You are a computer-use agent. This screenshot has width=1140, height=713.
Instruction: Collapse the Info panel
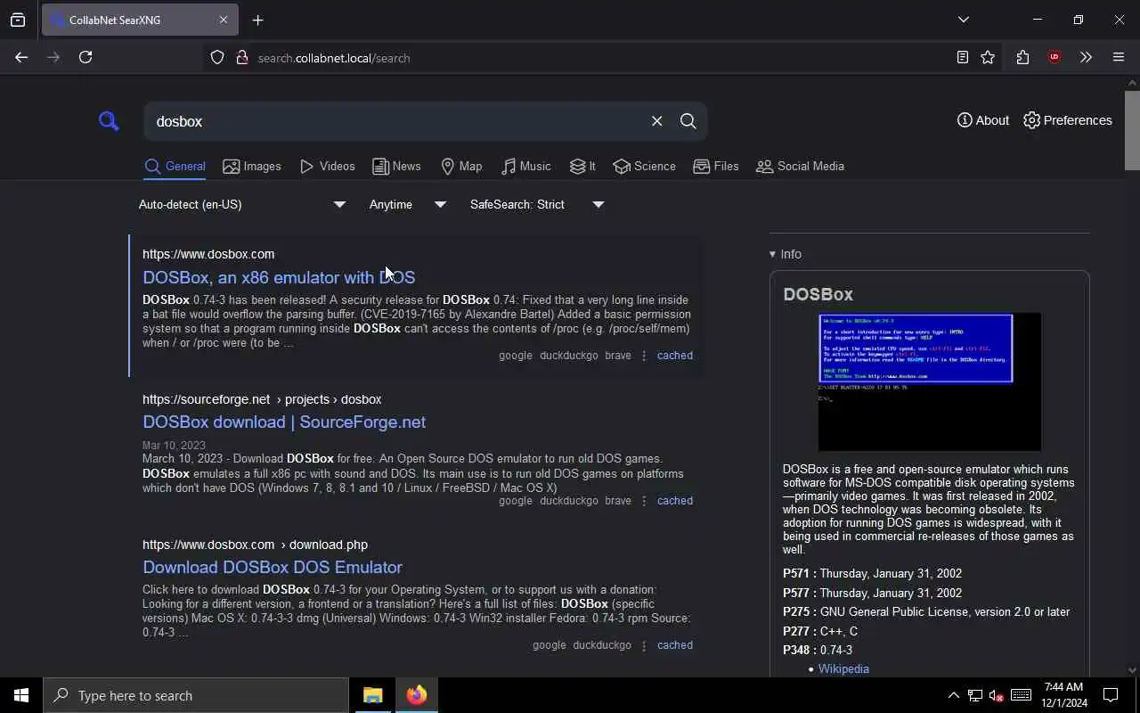coord(786,255)
